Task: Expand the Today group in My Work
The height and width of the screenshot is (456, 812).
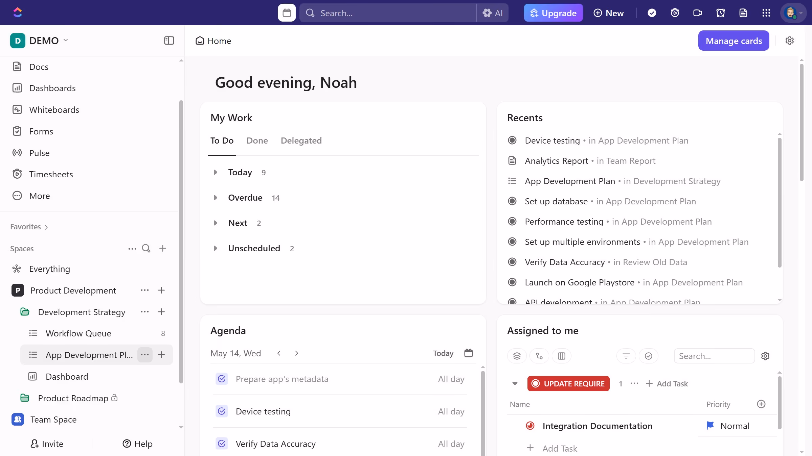Action: pyautogui.click(x=215, y=172)
